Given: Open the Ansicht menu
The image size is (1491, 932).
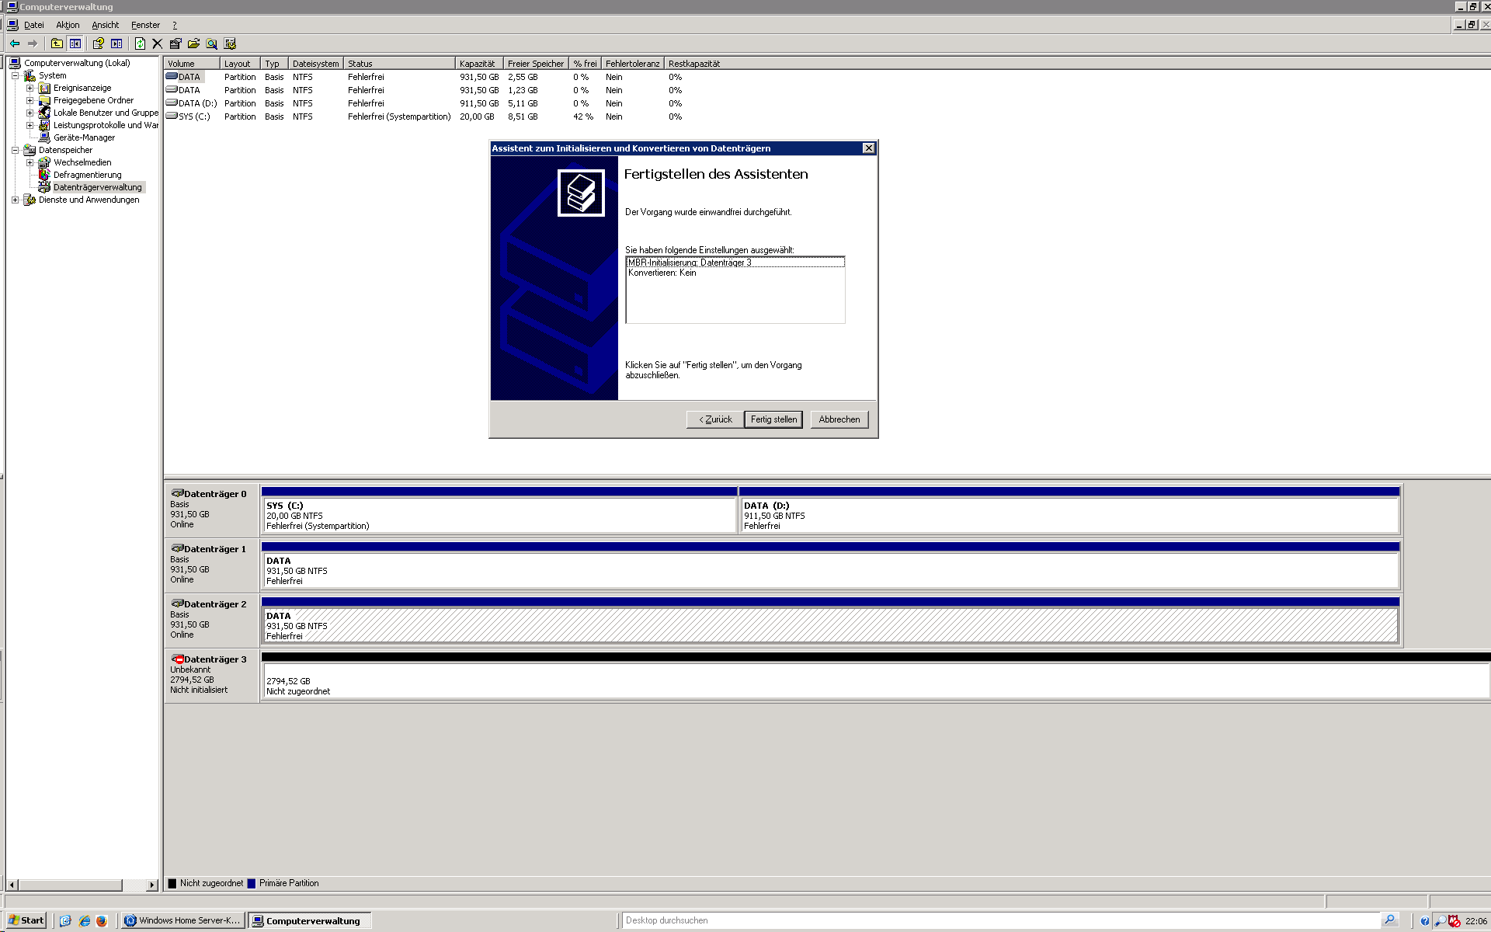Looking at the screenshot, I should [105, 25].
